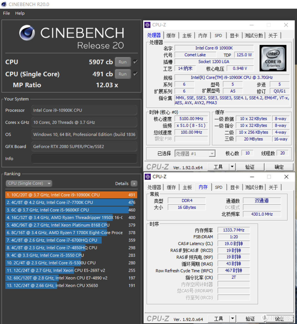The image size is (297, 324).
Task: Switch to 显卡 tab in upper CPU-Z
Action: (234, 35)
